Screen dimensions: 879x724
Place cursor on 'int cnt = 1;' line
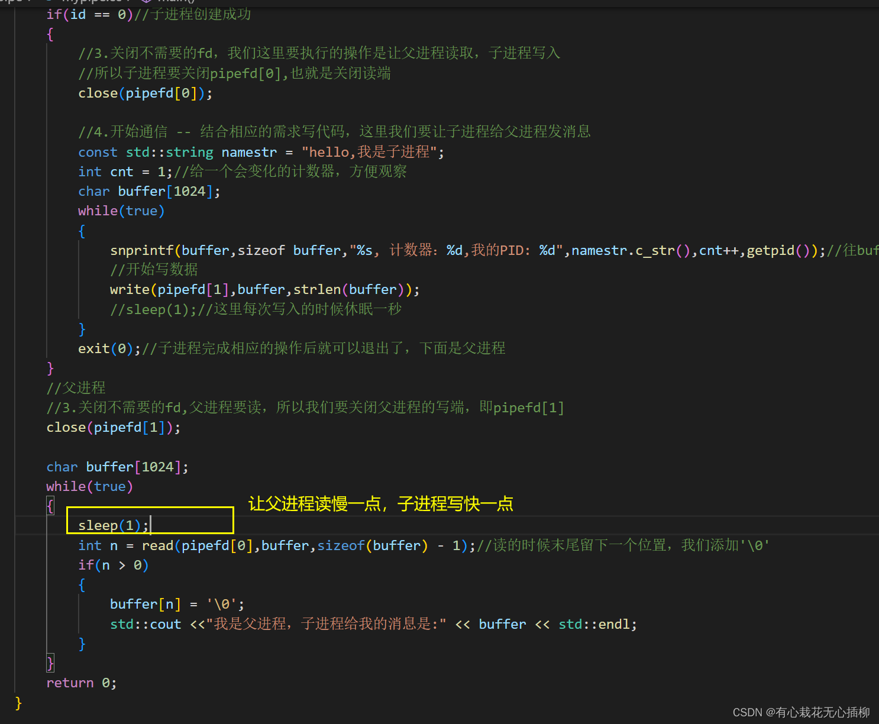click(243, 172)
